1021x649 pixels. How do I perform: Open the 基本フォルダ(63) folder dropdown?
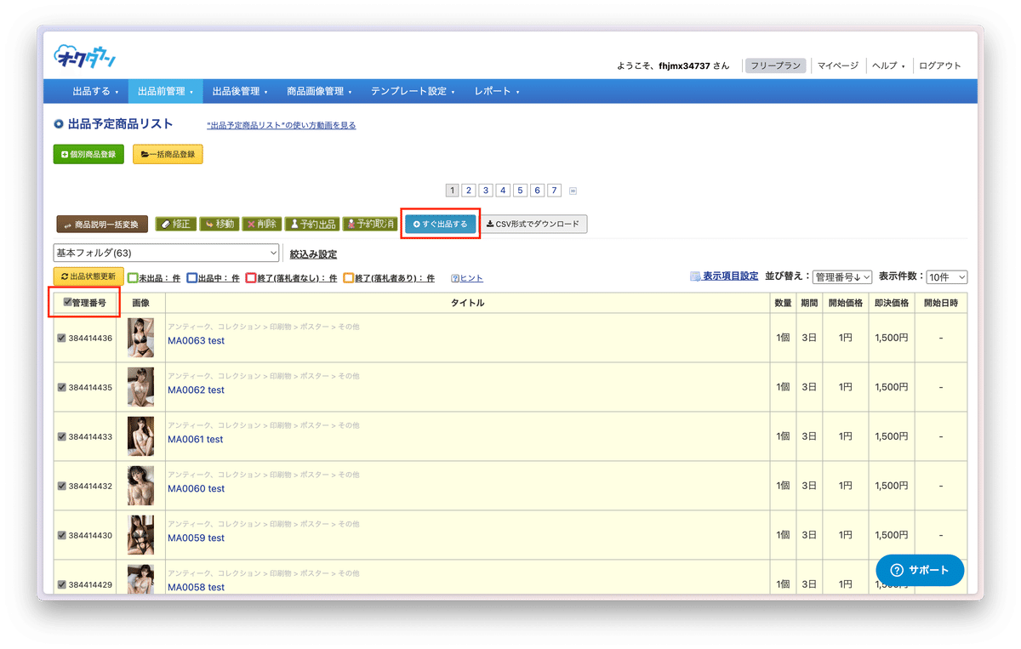166,253
